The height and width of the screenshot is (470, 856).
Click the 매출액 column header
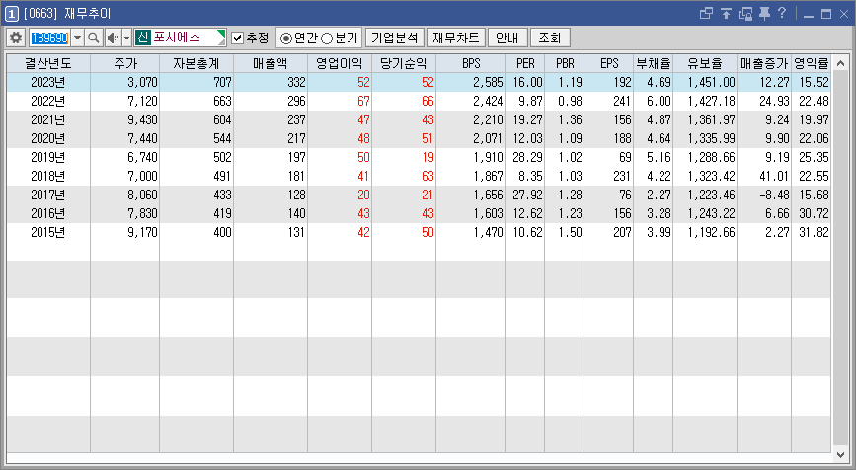point(271,63)
